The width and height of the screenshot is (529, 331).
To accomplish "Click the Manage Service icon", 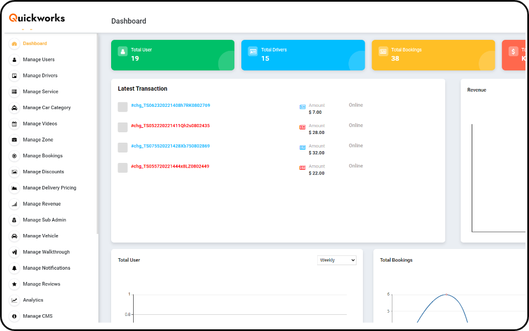I will click(14, 92).
